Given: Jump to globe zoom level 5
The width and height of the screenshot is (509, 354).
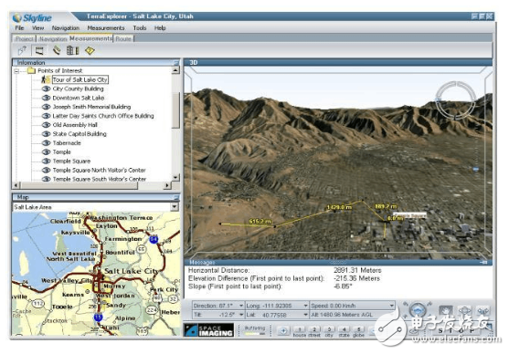Looking at the screenshot, I should pos(359,330).
